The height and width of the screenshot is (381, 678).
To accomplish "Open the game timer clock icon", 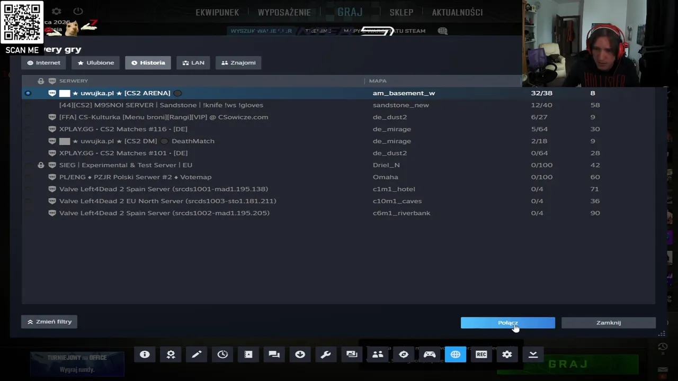I will click(x=222, y=355).
